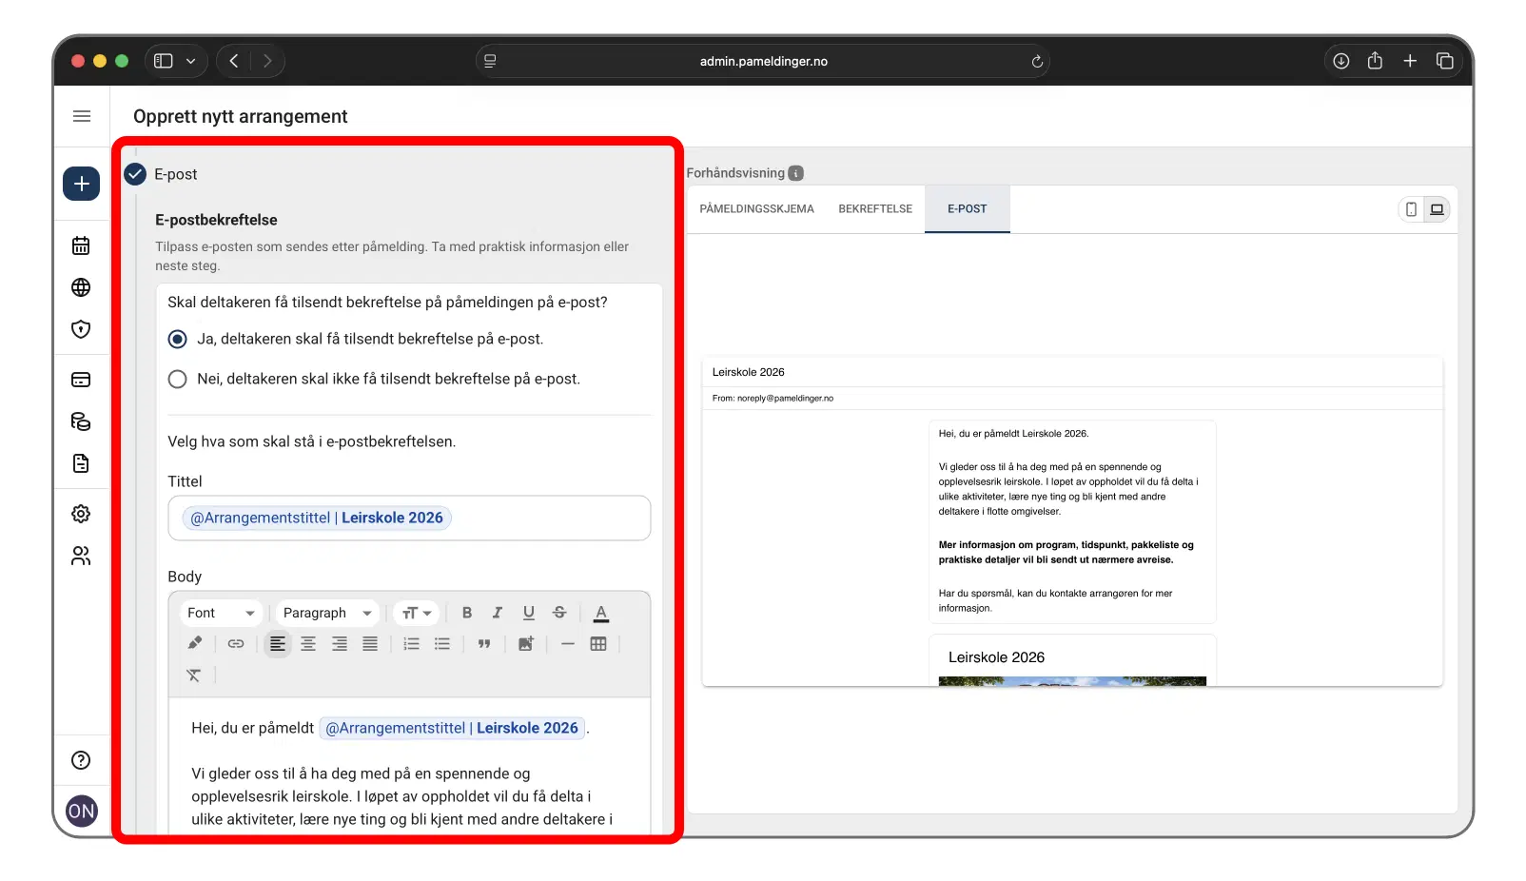Open the Paragraph style dropdown
This screenshot has height=881, width=1526.
[326, 613]
